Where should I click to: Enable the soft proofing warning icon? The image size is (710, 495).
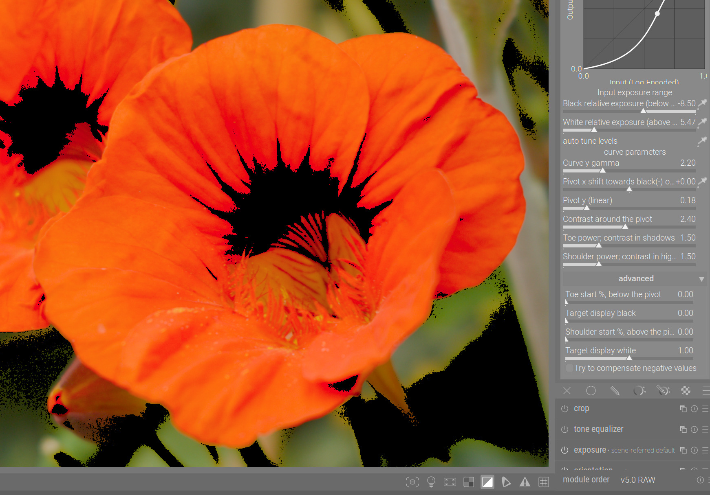pos(525,482)
